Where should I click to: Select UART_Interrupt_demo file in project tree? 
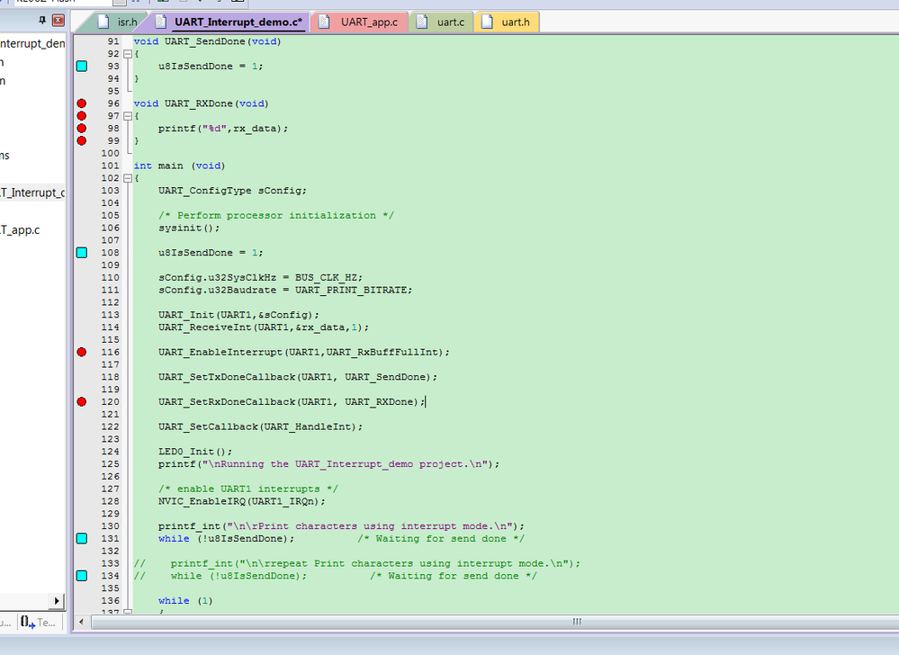click(32, 193)
